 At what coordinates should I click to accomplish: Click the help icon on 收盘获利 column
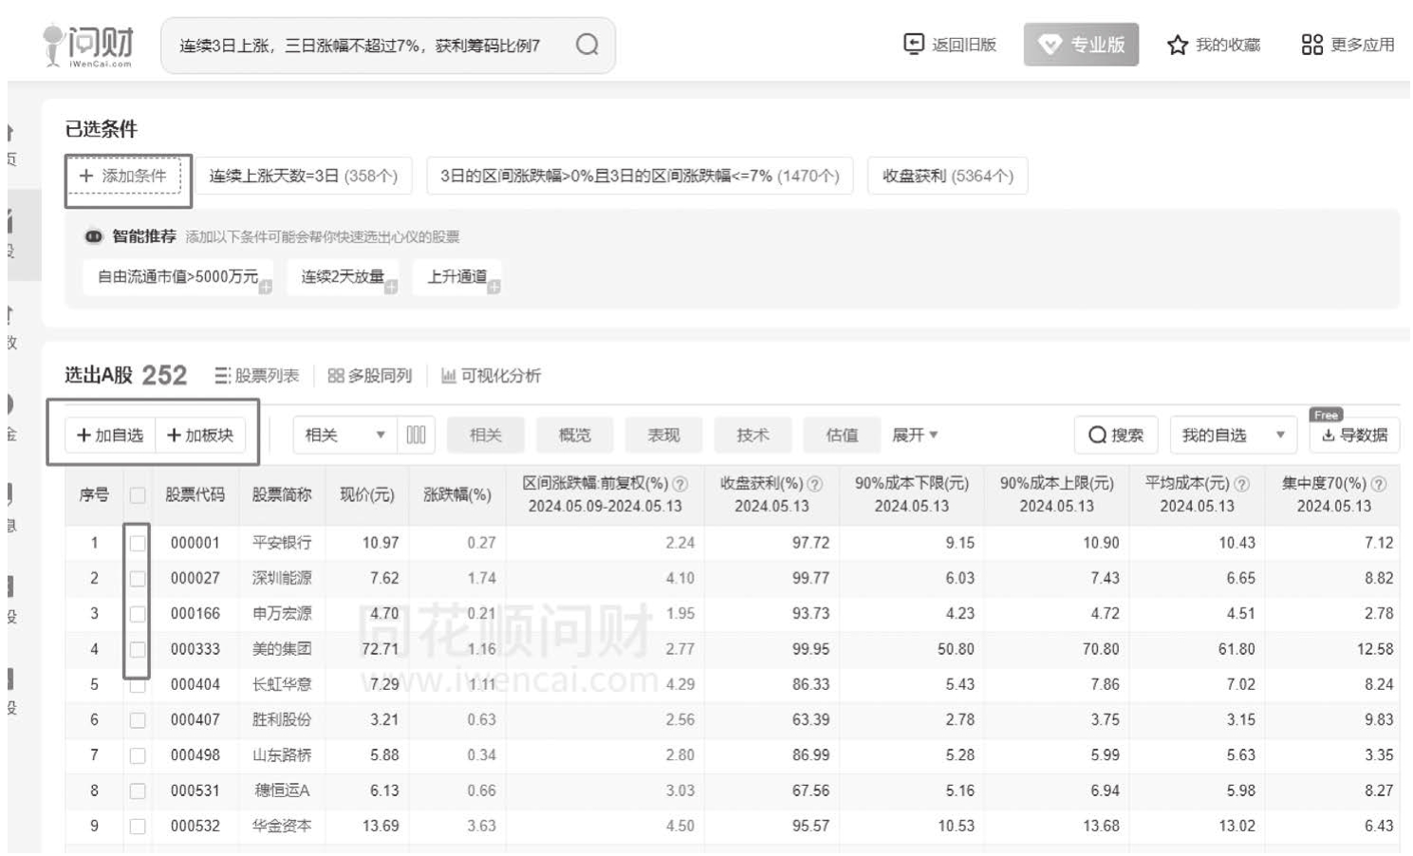[814, 484]
